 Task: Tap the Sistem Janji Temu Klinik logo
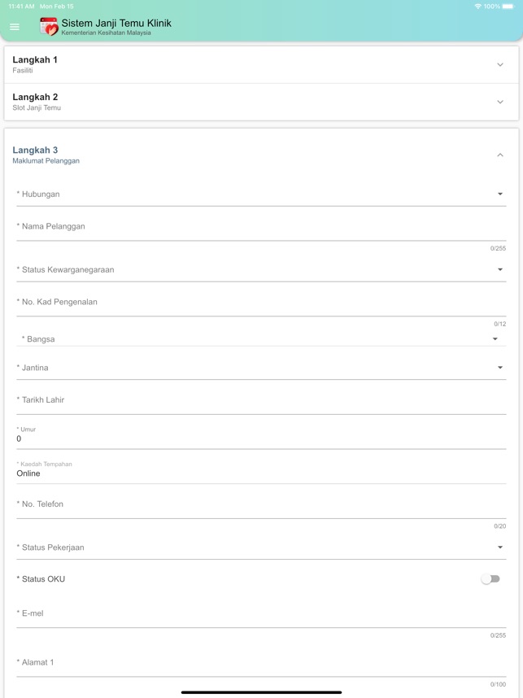[49, 27]
